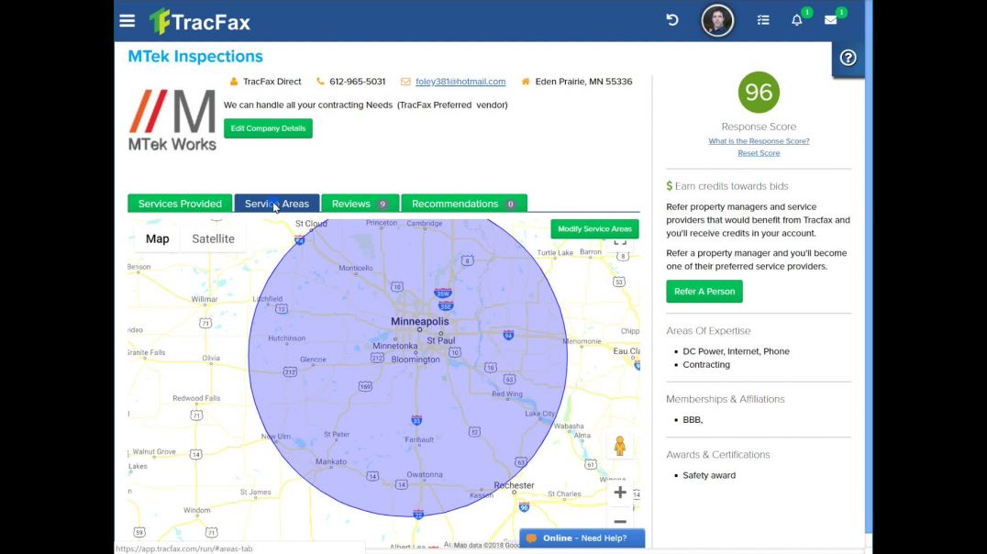This screenshot has width=987, height=554.
Task: Open the messages envelope icon
Action: [831, 20]
